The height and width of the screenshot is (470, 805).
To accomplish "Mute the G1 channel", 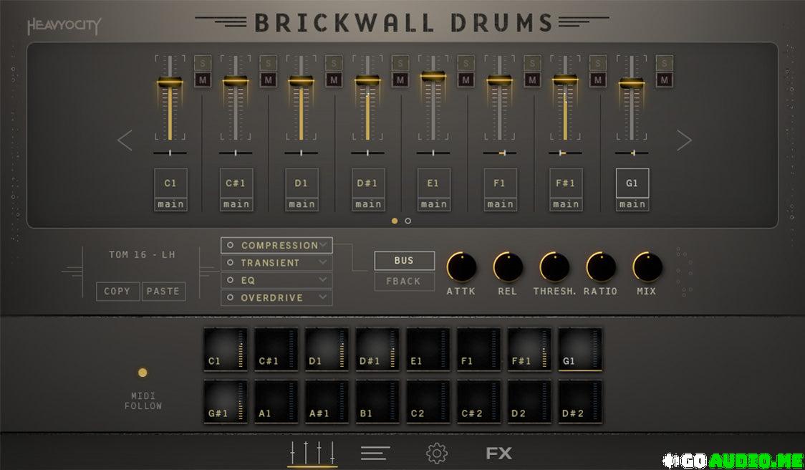I will (665, 80).
